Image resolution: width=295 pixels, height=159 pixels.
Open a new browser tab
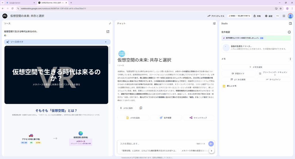point(71,3)
